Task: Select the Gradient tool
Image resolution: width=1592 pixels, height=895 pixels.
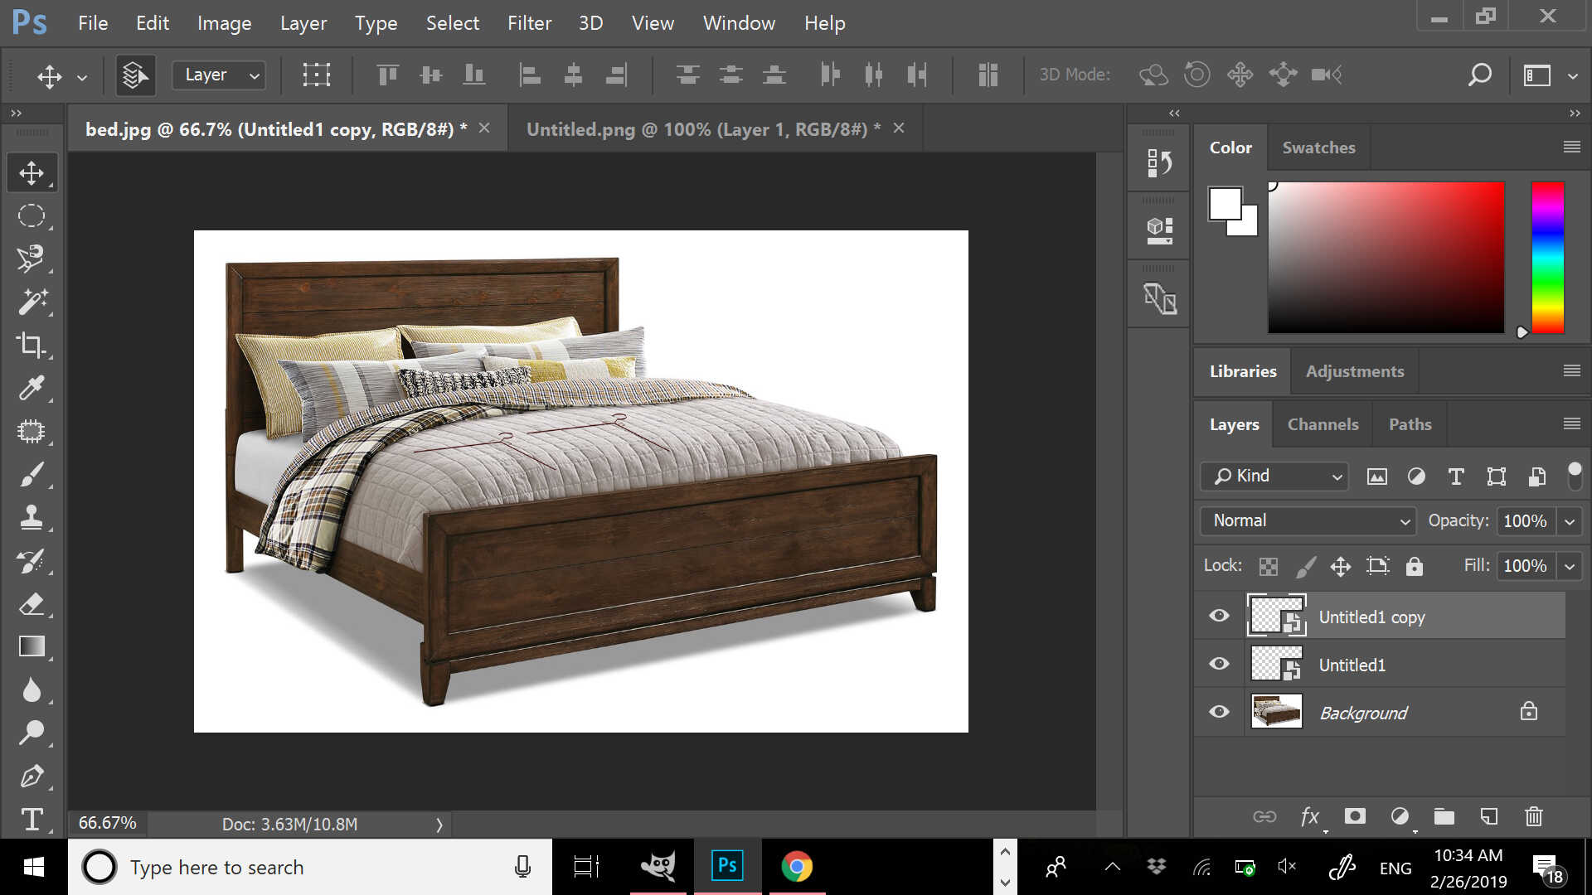Action: coord(32,646)
